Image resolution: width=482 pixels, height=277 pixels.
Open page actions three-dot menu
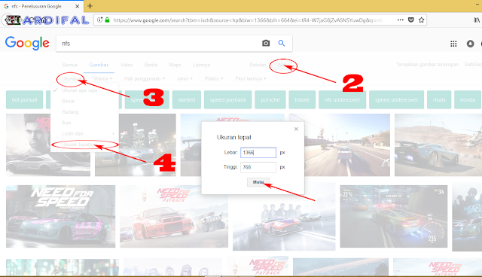[400, 20]
